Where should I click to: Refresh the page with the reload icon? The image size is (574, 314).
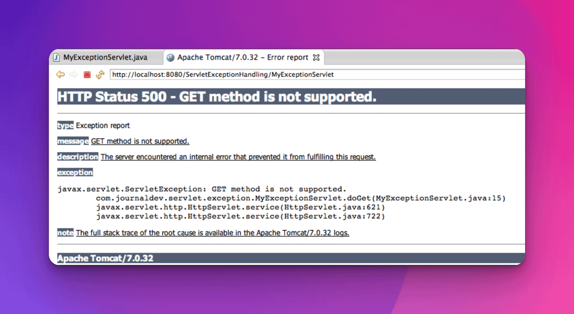[x=100, y=75]
